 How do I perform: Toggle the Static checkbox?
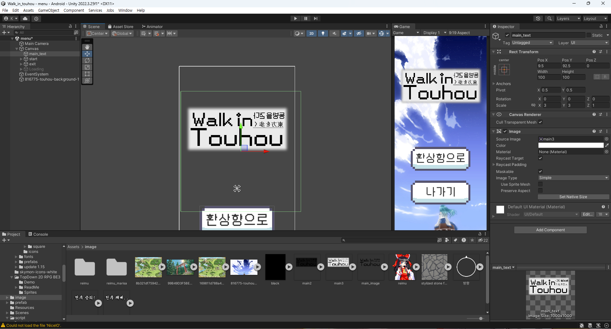coord(589,35)
